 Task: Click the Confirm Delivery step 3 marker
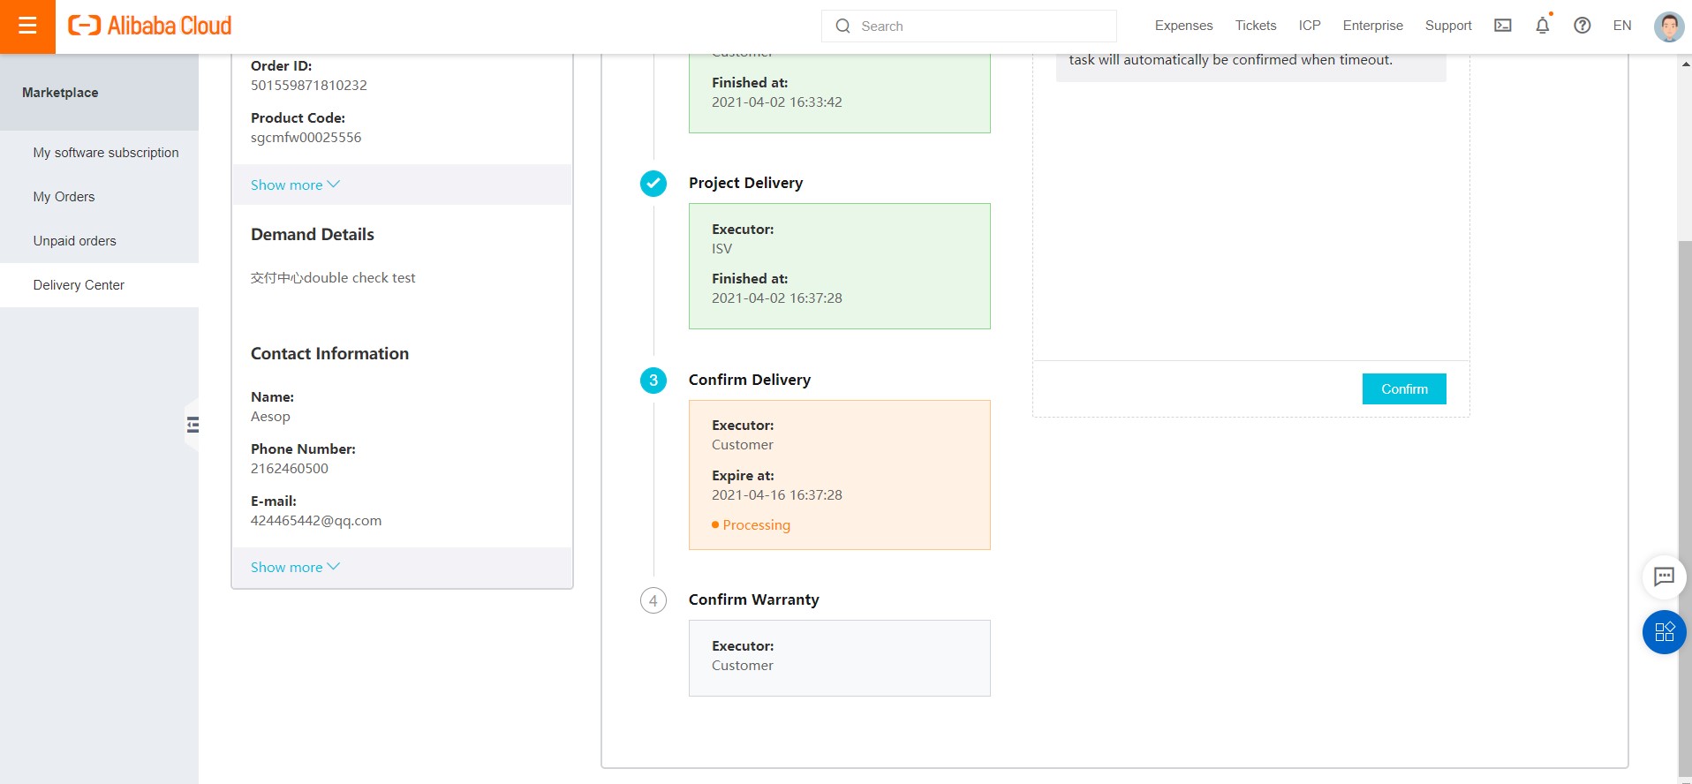[x=653, y=381]
